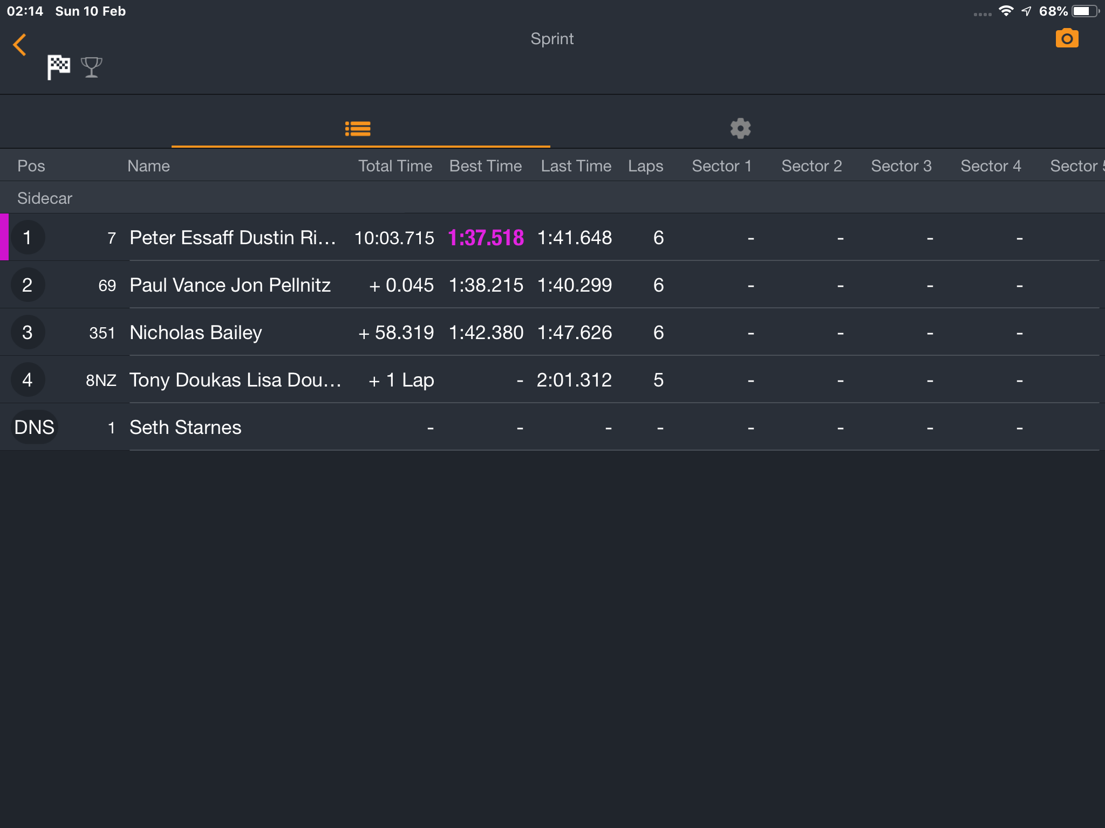Click the Last Time column header
Viewport: 1105px width, 828px height.
pyautogui.click(x=576, y=166)
